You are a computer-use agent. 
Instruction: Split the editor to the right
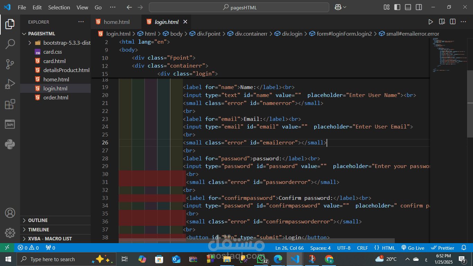pos(453,22)
